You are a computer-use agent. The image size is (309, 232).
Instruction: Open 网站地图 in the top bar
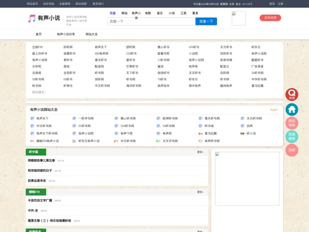(81, 4)
